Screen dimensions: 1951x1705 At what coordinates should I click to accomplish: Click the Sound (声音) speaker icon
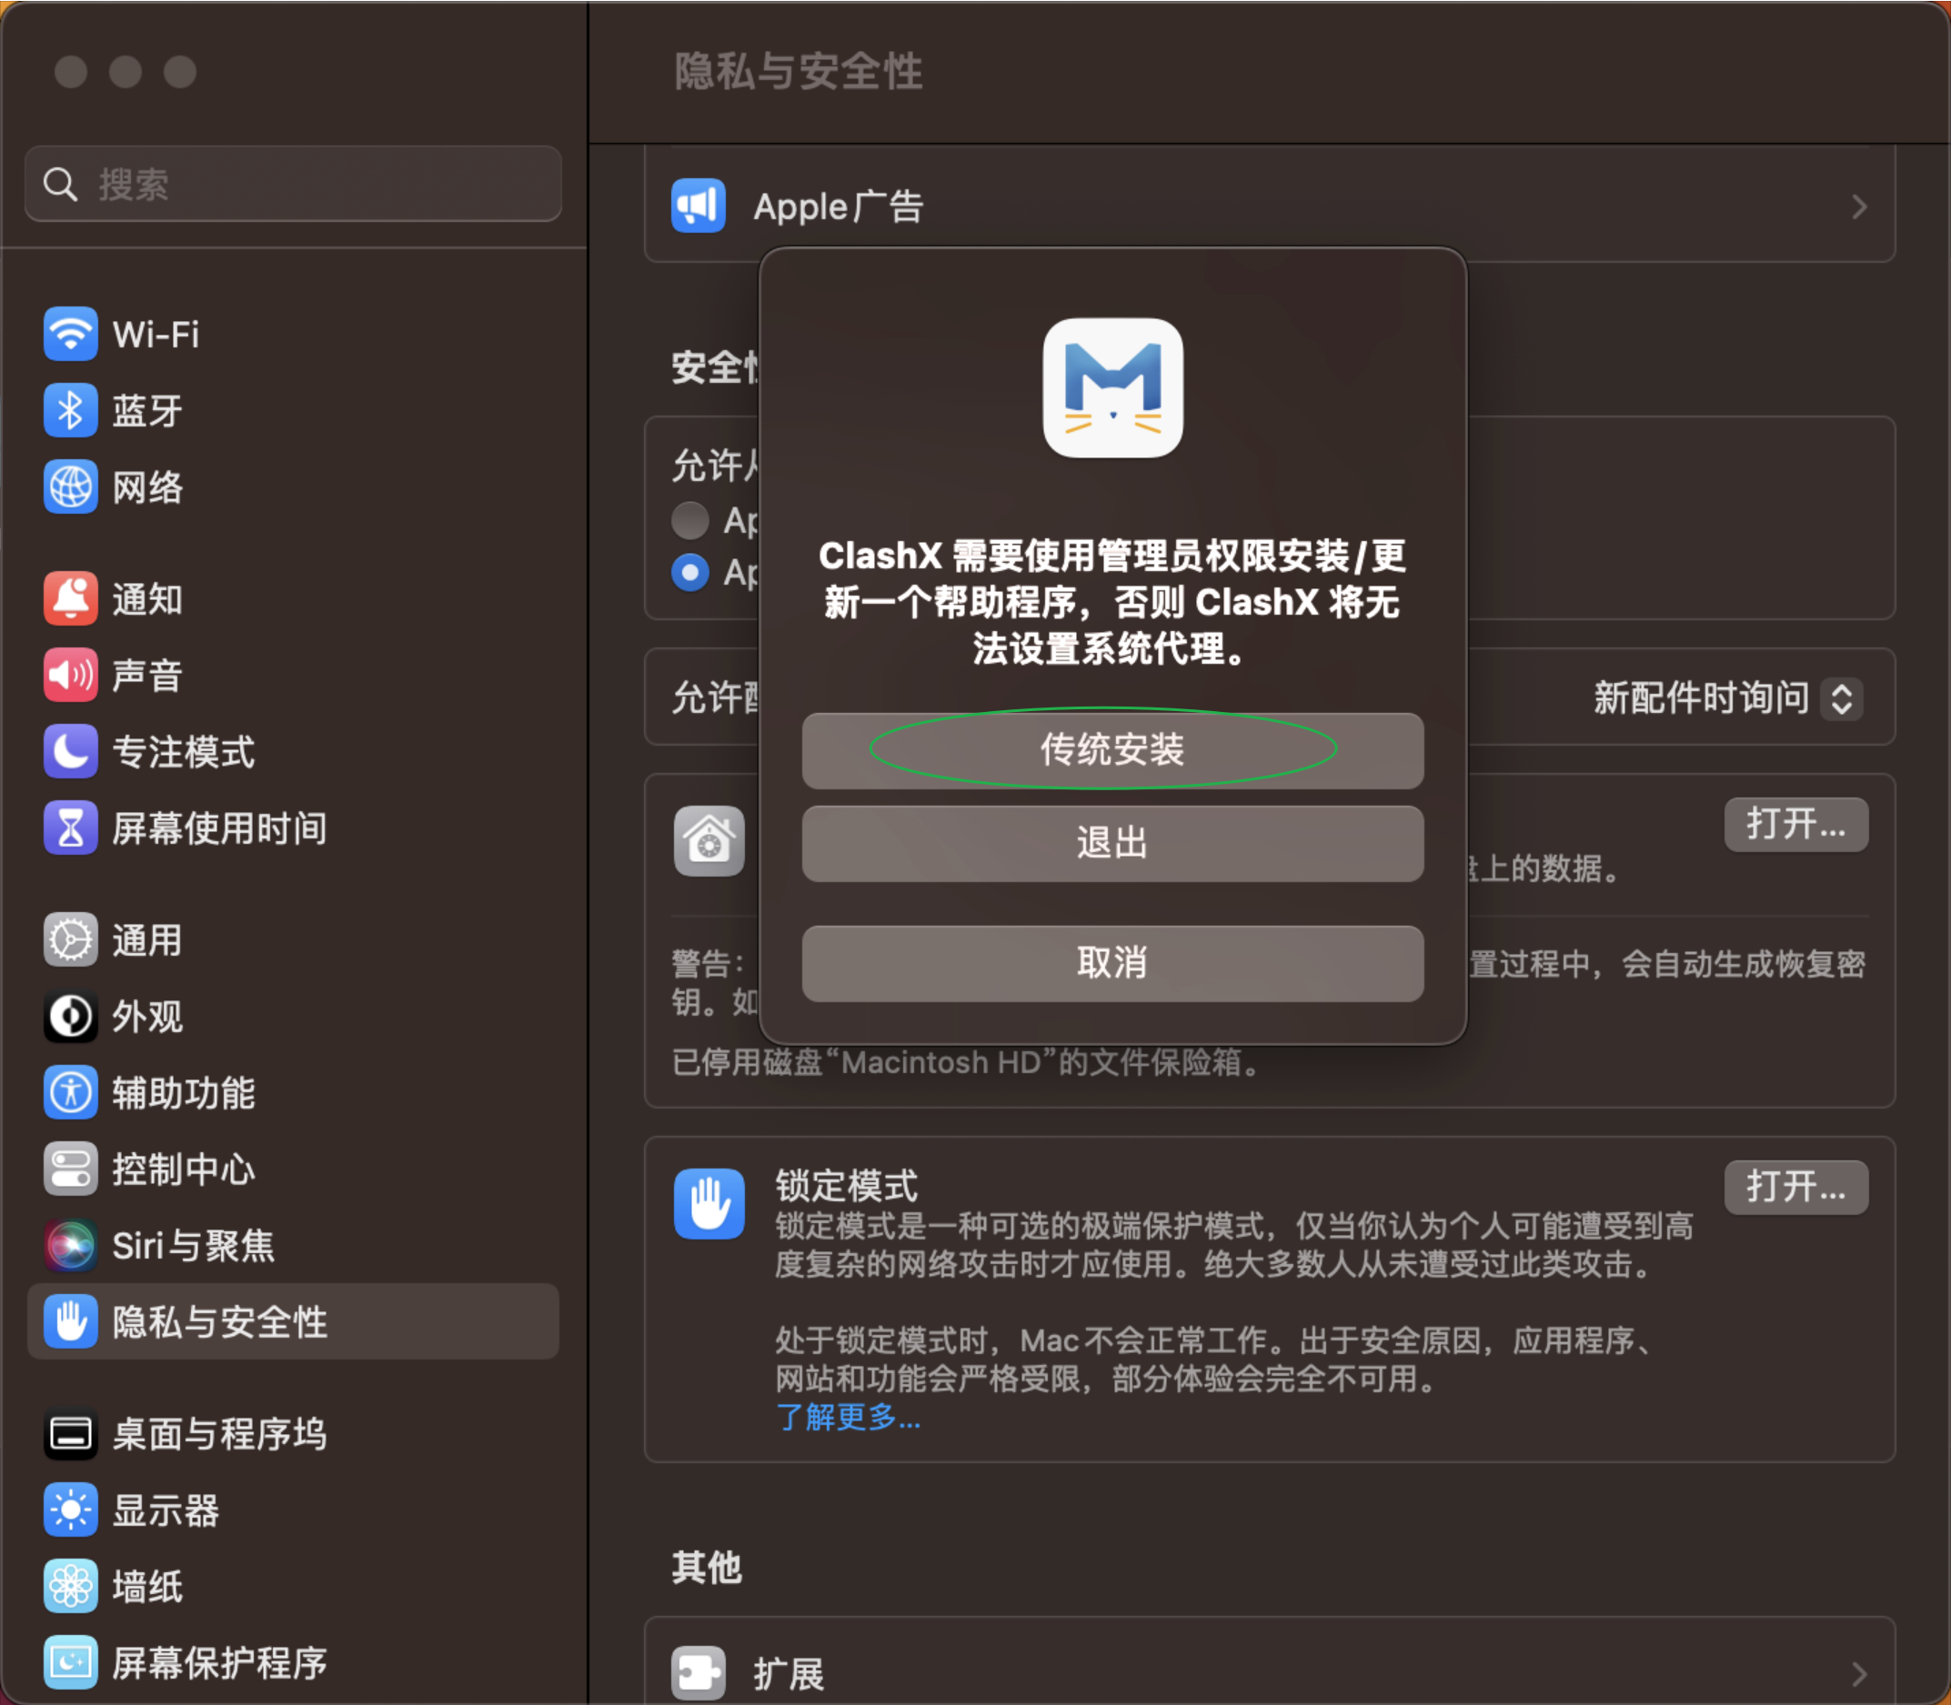pos(70,676)
